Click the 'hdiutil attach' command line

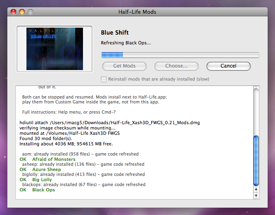pos(109,123)
